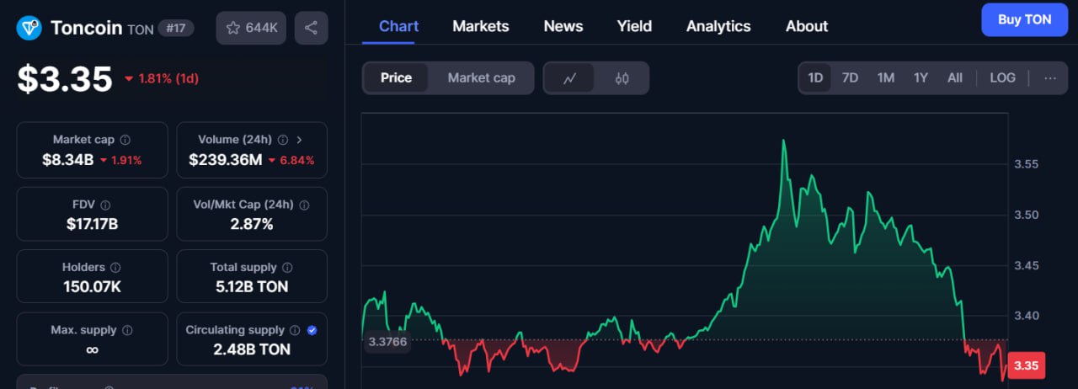
Task: Click the 2.48B TON circulating supply
Action: tap(251, 349)
